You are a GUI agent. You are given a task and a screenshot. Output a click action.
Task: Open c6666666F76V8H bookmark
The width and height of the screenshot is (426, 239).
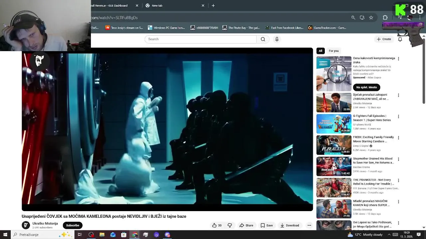point(204,28)
